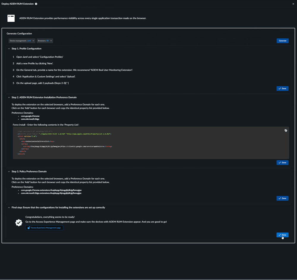Open the Device management dropdown

click(22, 41)
